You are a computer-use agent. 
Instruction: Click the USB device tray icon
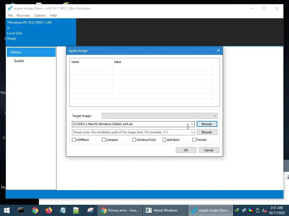pos(258,210)
